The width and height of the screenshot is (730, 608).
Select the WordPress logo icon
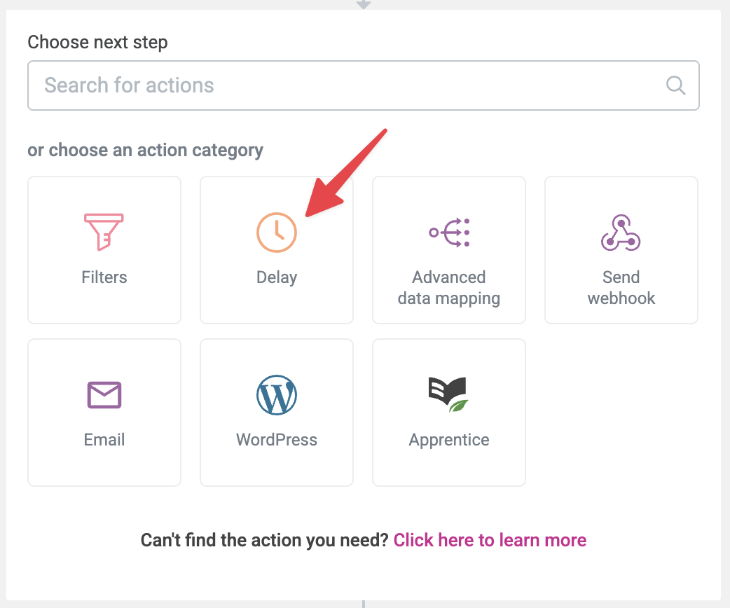277,394
